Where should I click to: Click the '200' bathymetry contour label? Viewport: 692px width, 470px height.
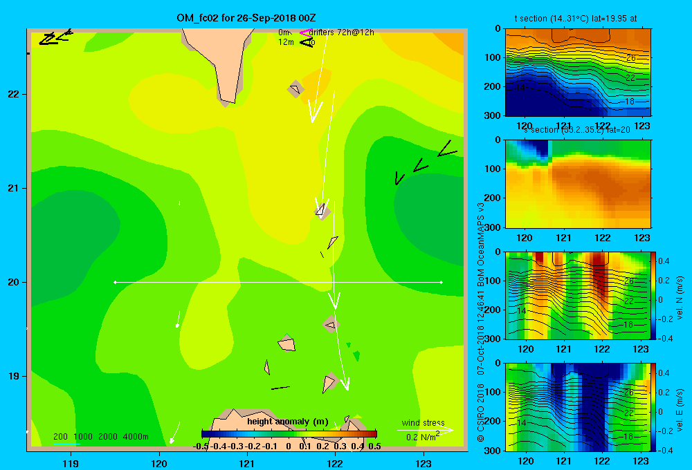coord(60,437)
